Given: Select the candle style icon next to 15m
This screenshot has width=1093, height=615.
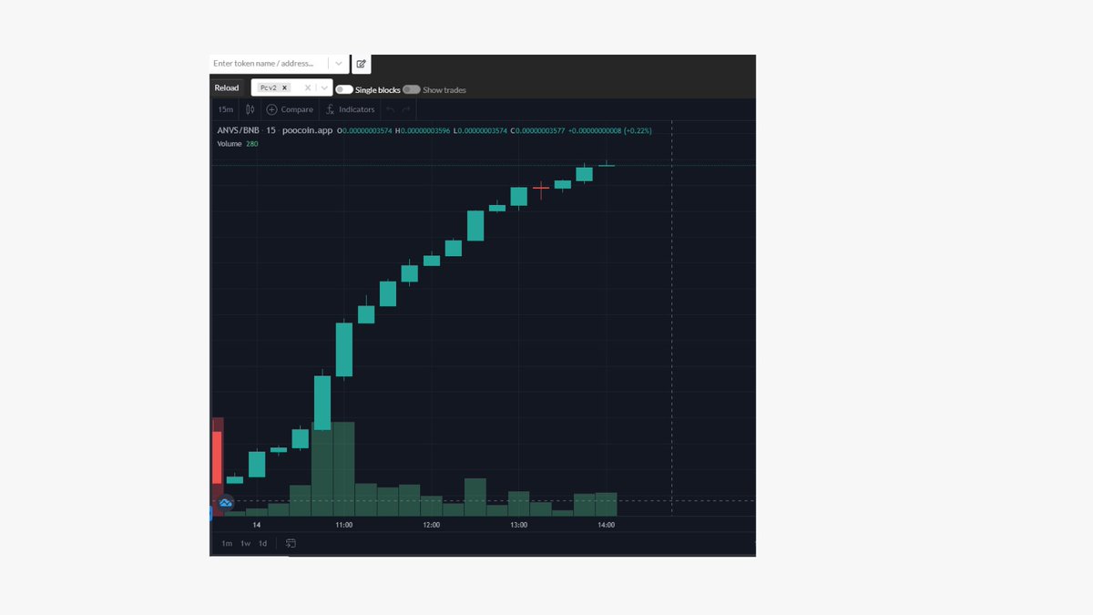Looking at the screenshot, I should tap(250, 109).
